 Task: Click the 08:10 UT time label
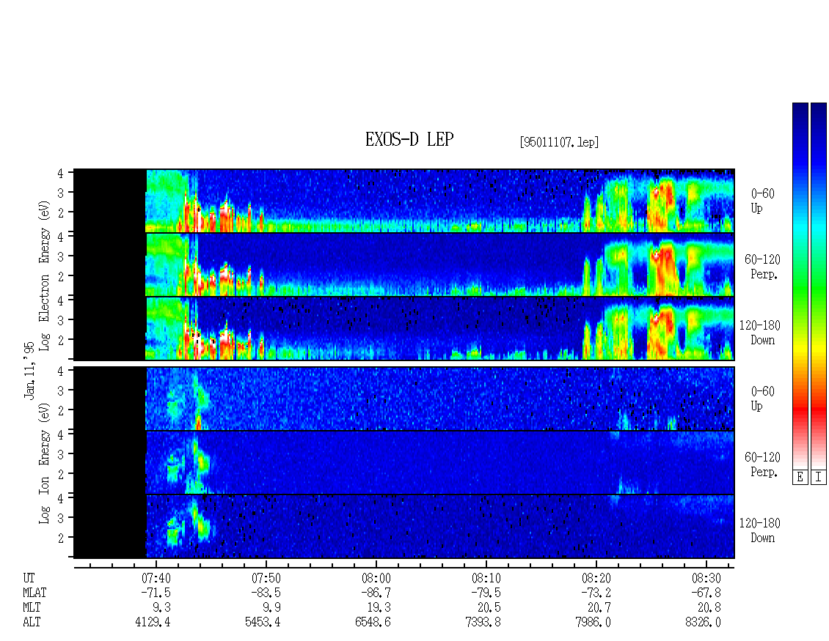(486, 578)
